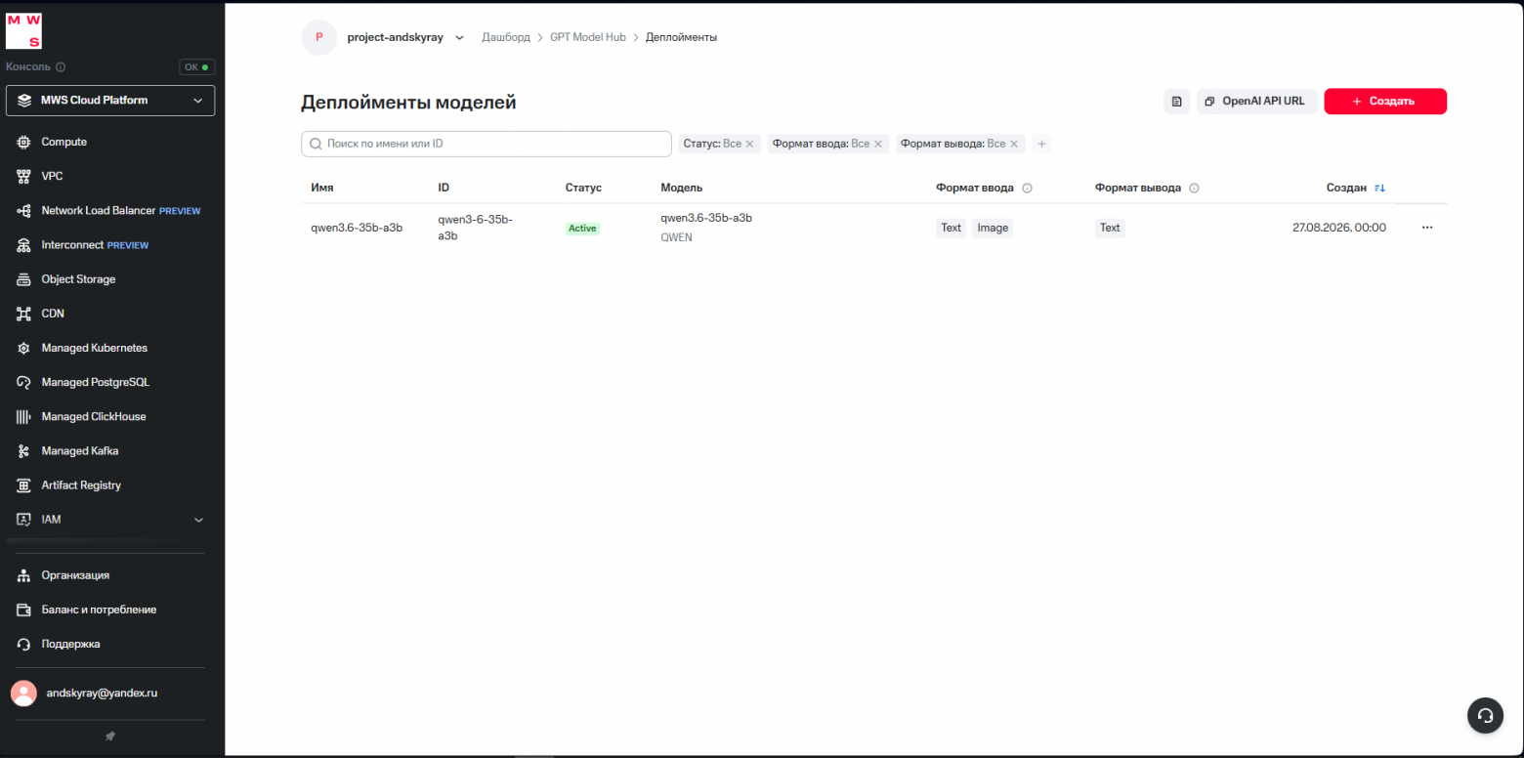Open the CDN sidebar icon
Viewport: 1524px width, 758px height.
23,314
